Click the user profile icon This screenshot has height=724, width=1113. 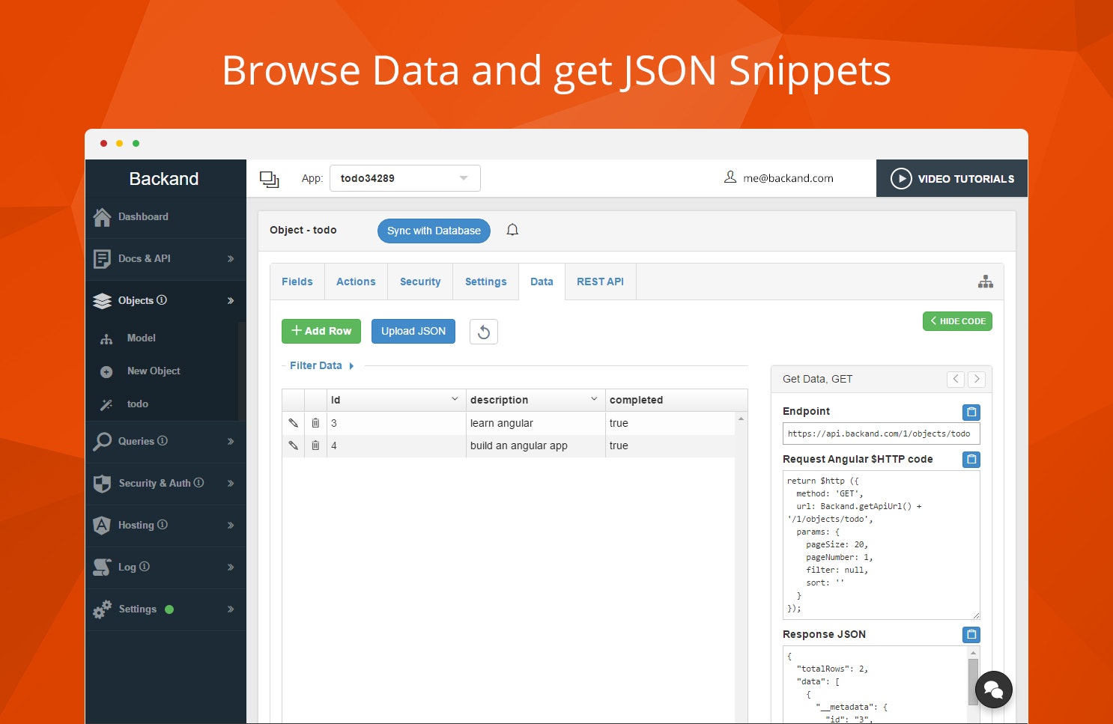(730, 177)
